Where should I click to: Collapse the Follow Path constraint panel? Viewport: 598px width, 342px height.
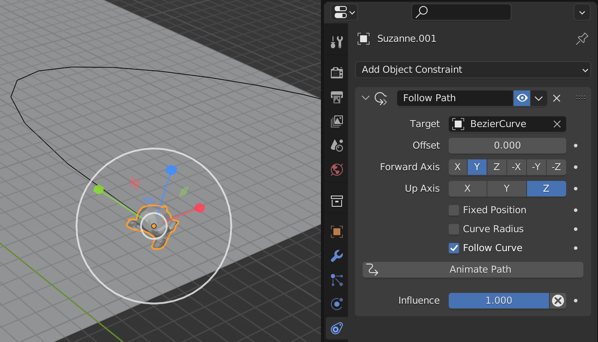pos(366,98)
